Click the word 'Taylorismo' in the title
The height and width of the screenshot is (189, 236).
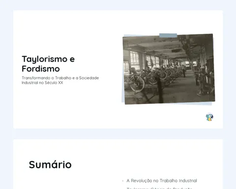pos(45,59)
